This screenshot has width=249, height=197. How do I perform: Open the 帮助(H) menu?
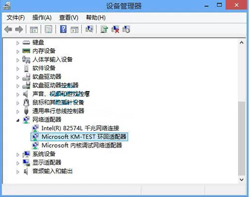(96, 17)
